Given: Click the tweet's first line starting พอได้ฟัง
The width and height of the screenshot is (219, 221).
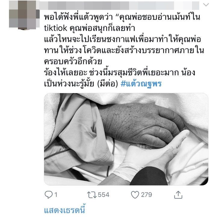Looking at the screenshot, I should coord(122,17).
